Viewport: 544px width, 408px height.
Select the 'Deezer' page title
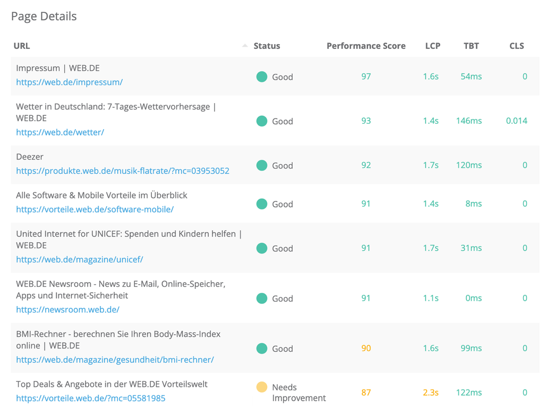coord(30,157)
